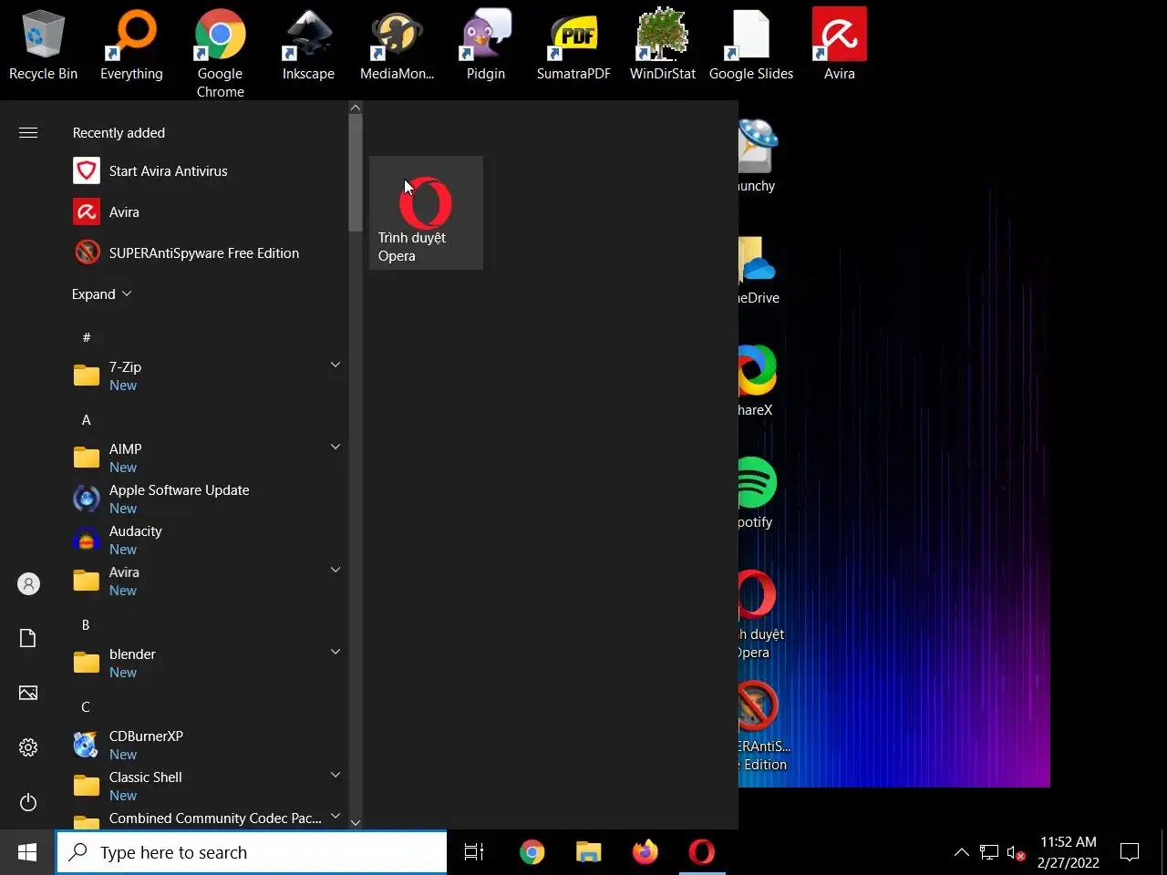The width and height of the screenshot is (1167, 875).
Task: Open the notification center icon
Action: coord(1130,852)
